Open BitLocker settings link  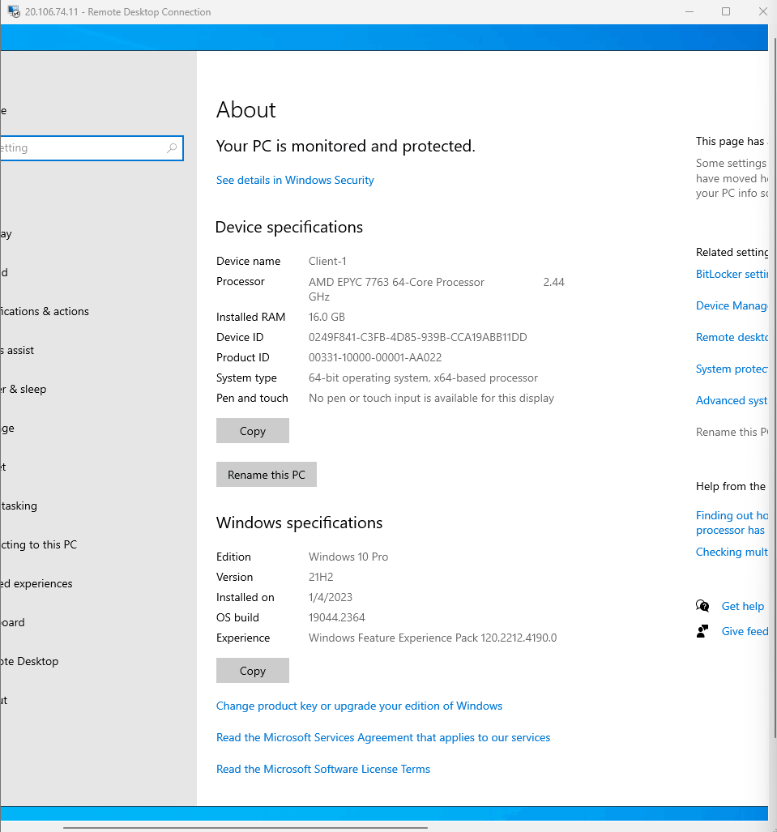(732, 274)
